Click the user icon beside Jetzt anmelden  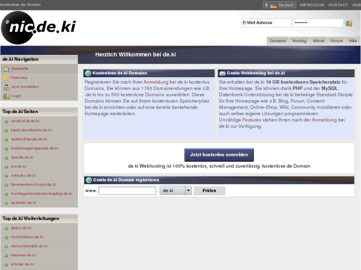coord(6,87)
